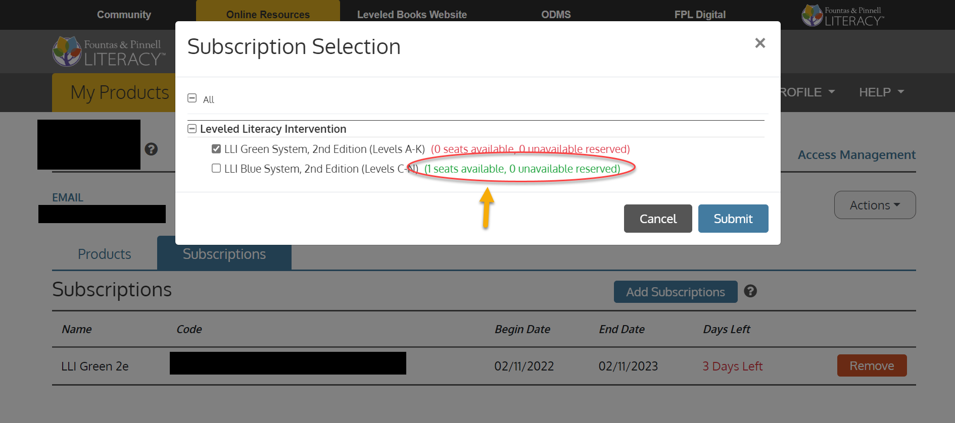The image size is (955, 423).
Task: Click the Add Subscriptions button
Action: [675, 292]
